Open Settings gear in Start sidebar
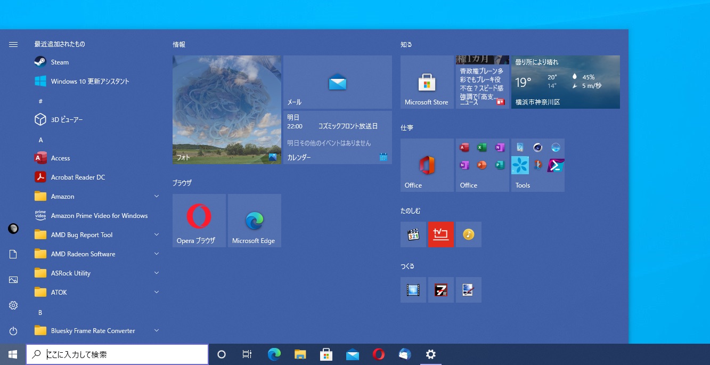This screenshot has height=365, width=710. tap(13, 305)
